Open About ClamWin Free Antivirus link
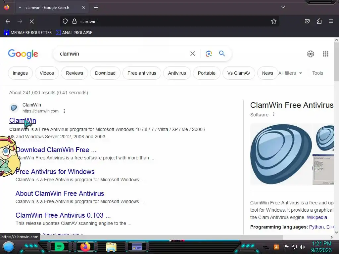Image resolution: width=339 pixels, height=254 pixels. coord(60,193)
